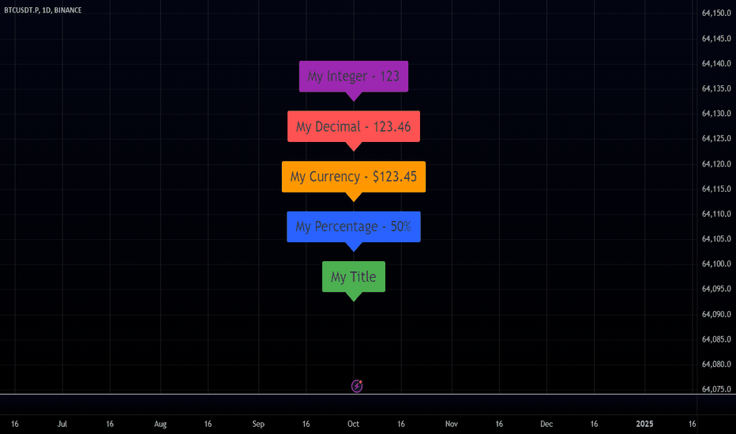Click the 64,100.0 price axis label
Image resolution: width=736 pixels, height=434 pixels.
point(716,264)
